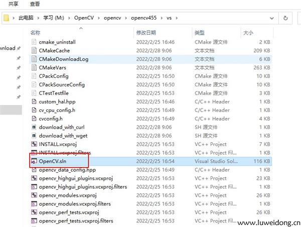Select the custom_hal.hpp file icon
This screenshot has height=227, width=301.
tap(34, 101)
